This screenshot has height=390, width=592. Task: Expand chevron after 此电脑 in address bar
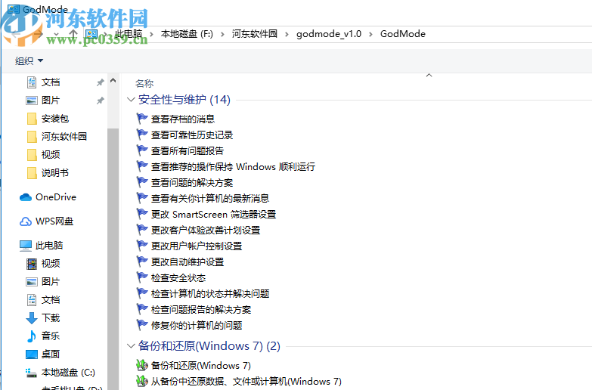coord(151,34)
